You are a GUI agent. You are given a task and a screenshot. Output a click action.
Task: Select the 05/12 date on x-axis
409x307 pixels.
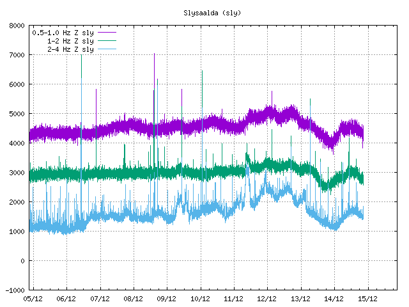tap(33, 299)
